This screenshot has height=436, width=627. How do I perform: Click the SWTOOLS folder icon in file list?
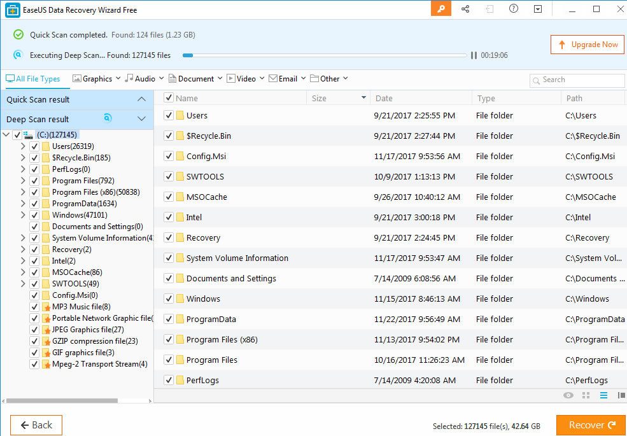(x=180, y=177)
